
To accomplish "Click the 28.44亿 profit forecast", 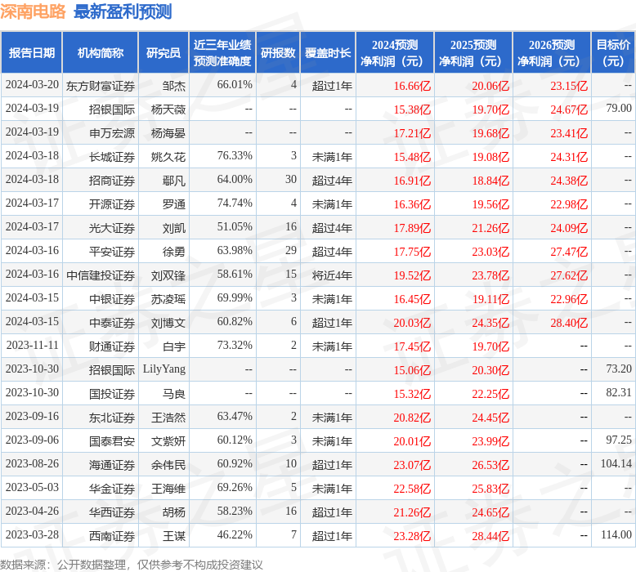I will [490, 536].
